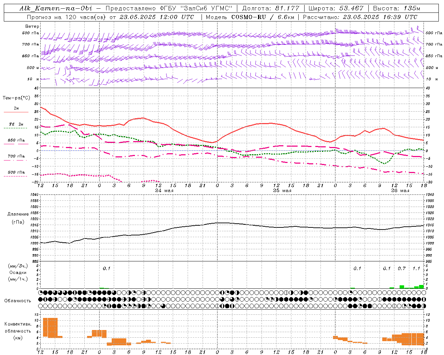Click the 24 мая date marker
The height and width of the screenshot is (355, 444).
pos(164,191)
